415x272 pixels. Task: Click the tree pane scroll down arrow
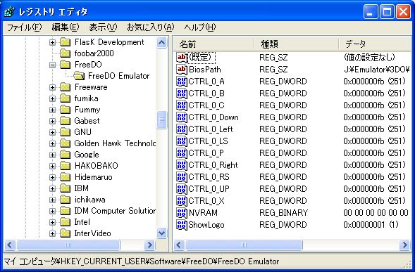coord(162,233)
